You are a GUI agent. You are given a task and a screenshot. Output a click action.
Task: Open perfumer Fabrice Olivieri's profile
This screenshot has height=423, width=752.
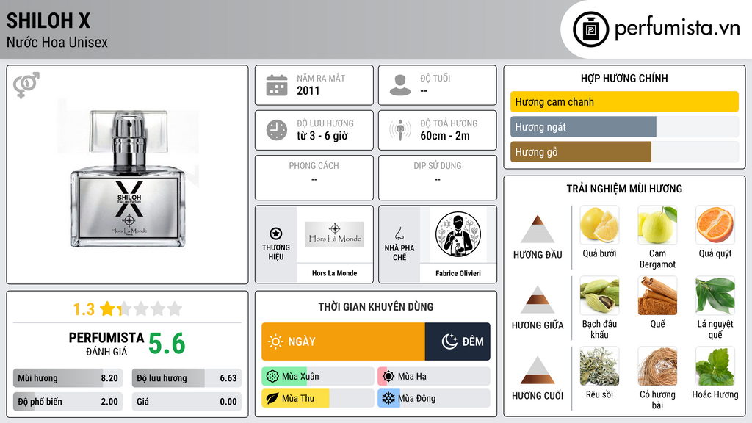coord(458,273)
